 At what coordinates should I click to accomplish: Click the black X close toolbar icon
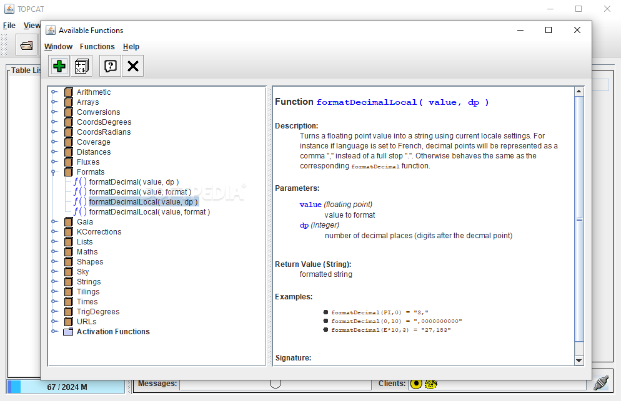[133, 65]
